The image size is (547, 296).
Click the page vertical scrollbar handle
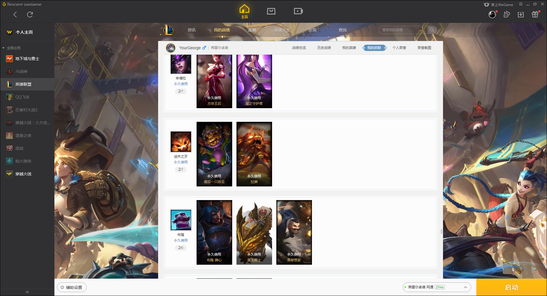(x=442, y=232)
